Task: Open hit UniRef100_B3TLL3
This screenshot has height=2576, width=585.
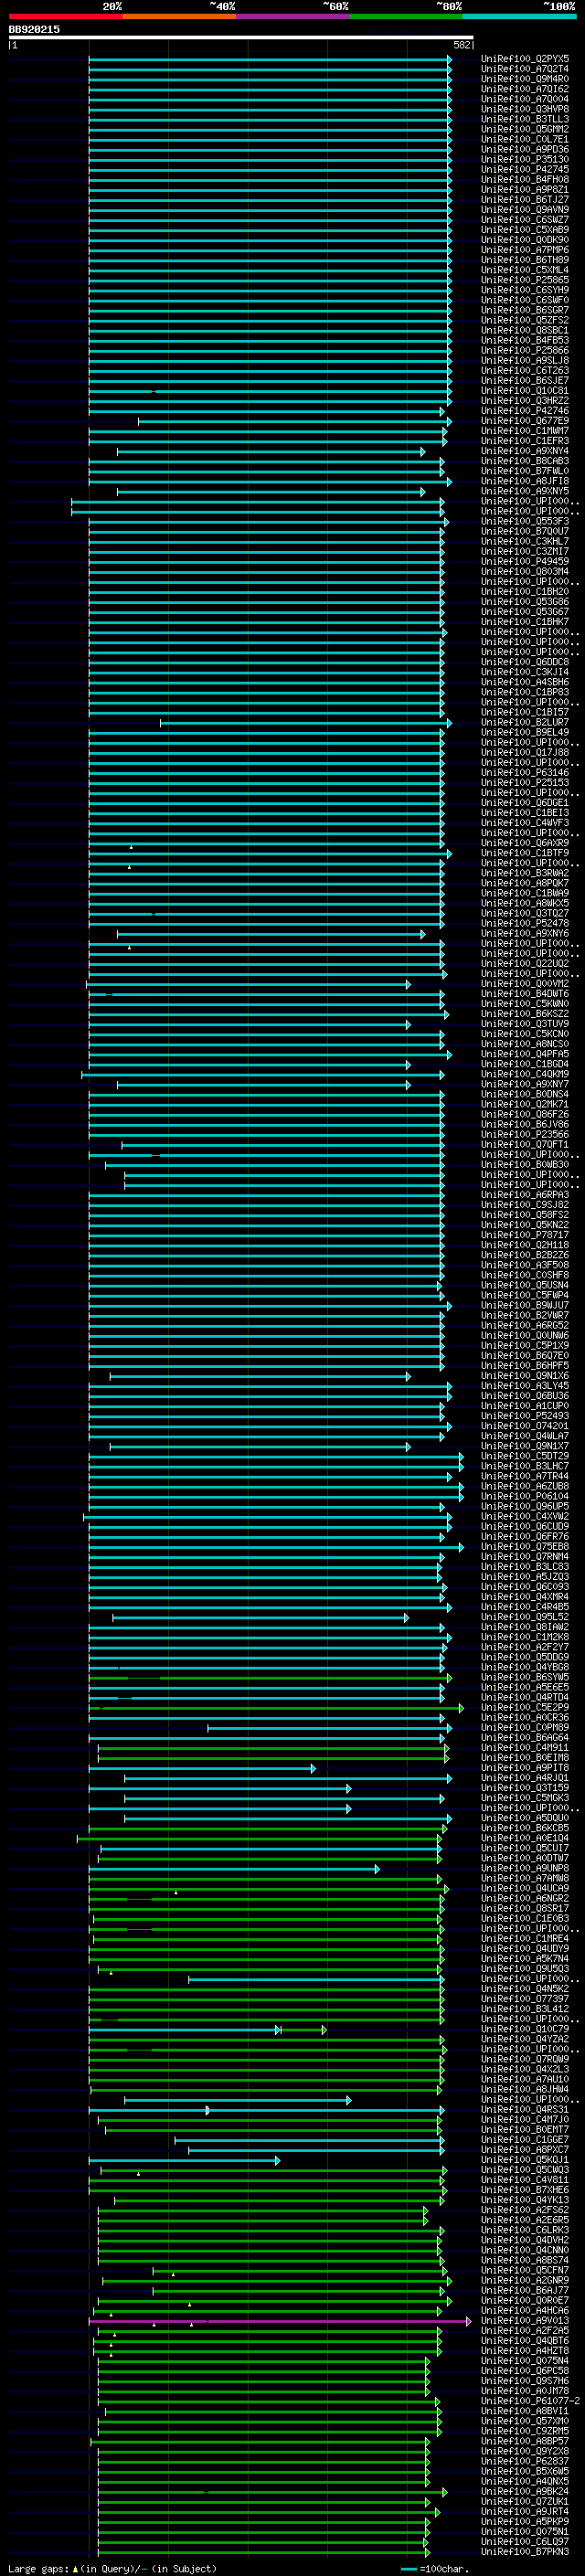Action: pyautogui.click(x=525, y=119)
